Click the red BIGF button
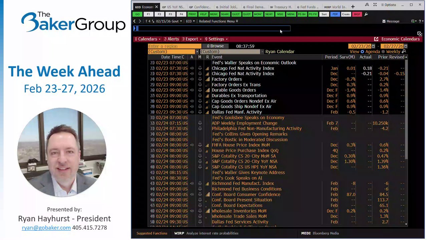The image size is (427, 240). 357,14
